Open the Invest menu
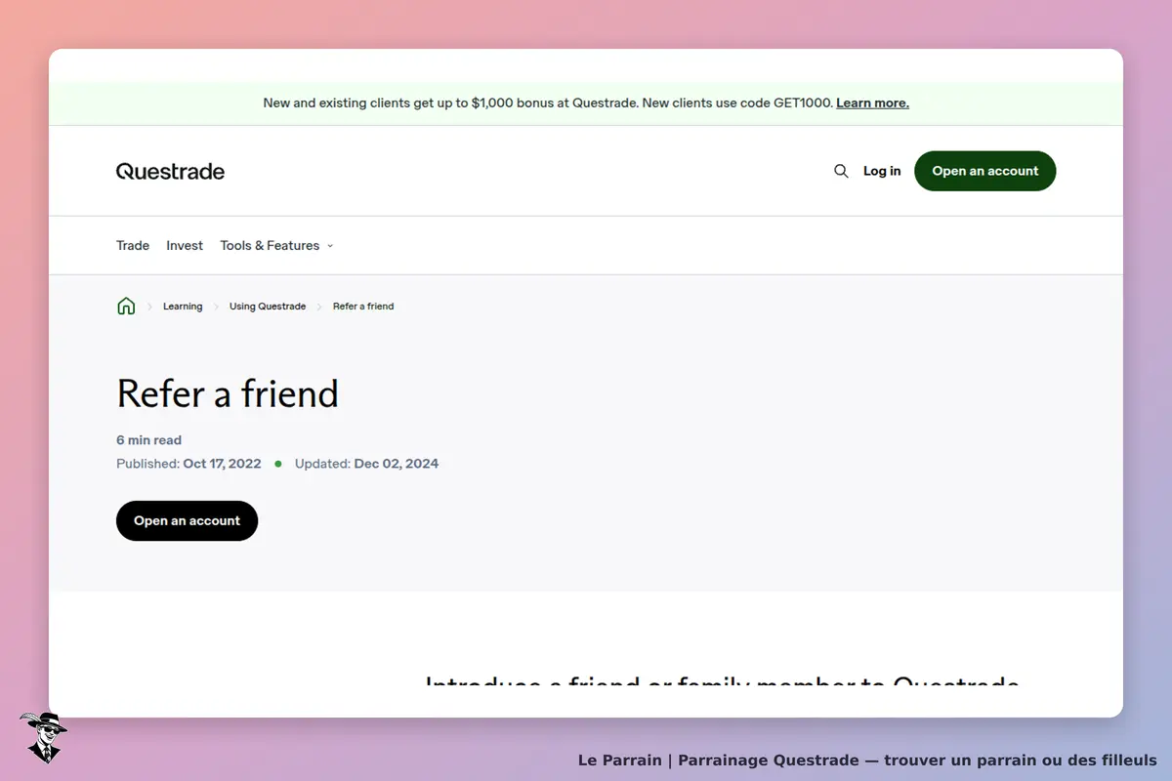The image size is (1172, 781). pos(185,246)
